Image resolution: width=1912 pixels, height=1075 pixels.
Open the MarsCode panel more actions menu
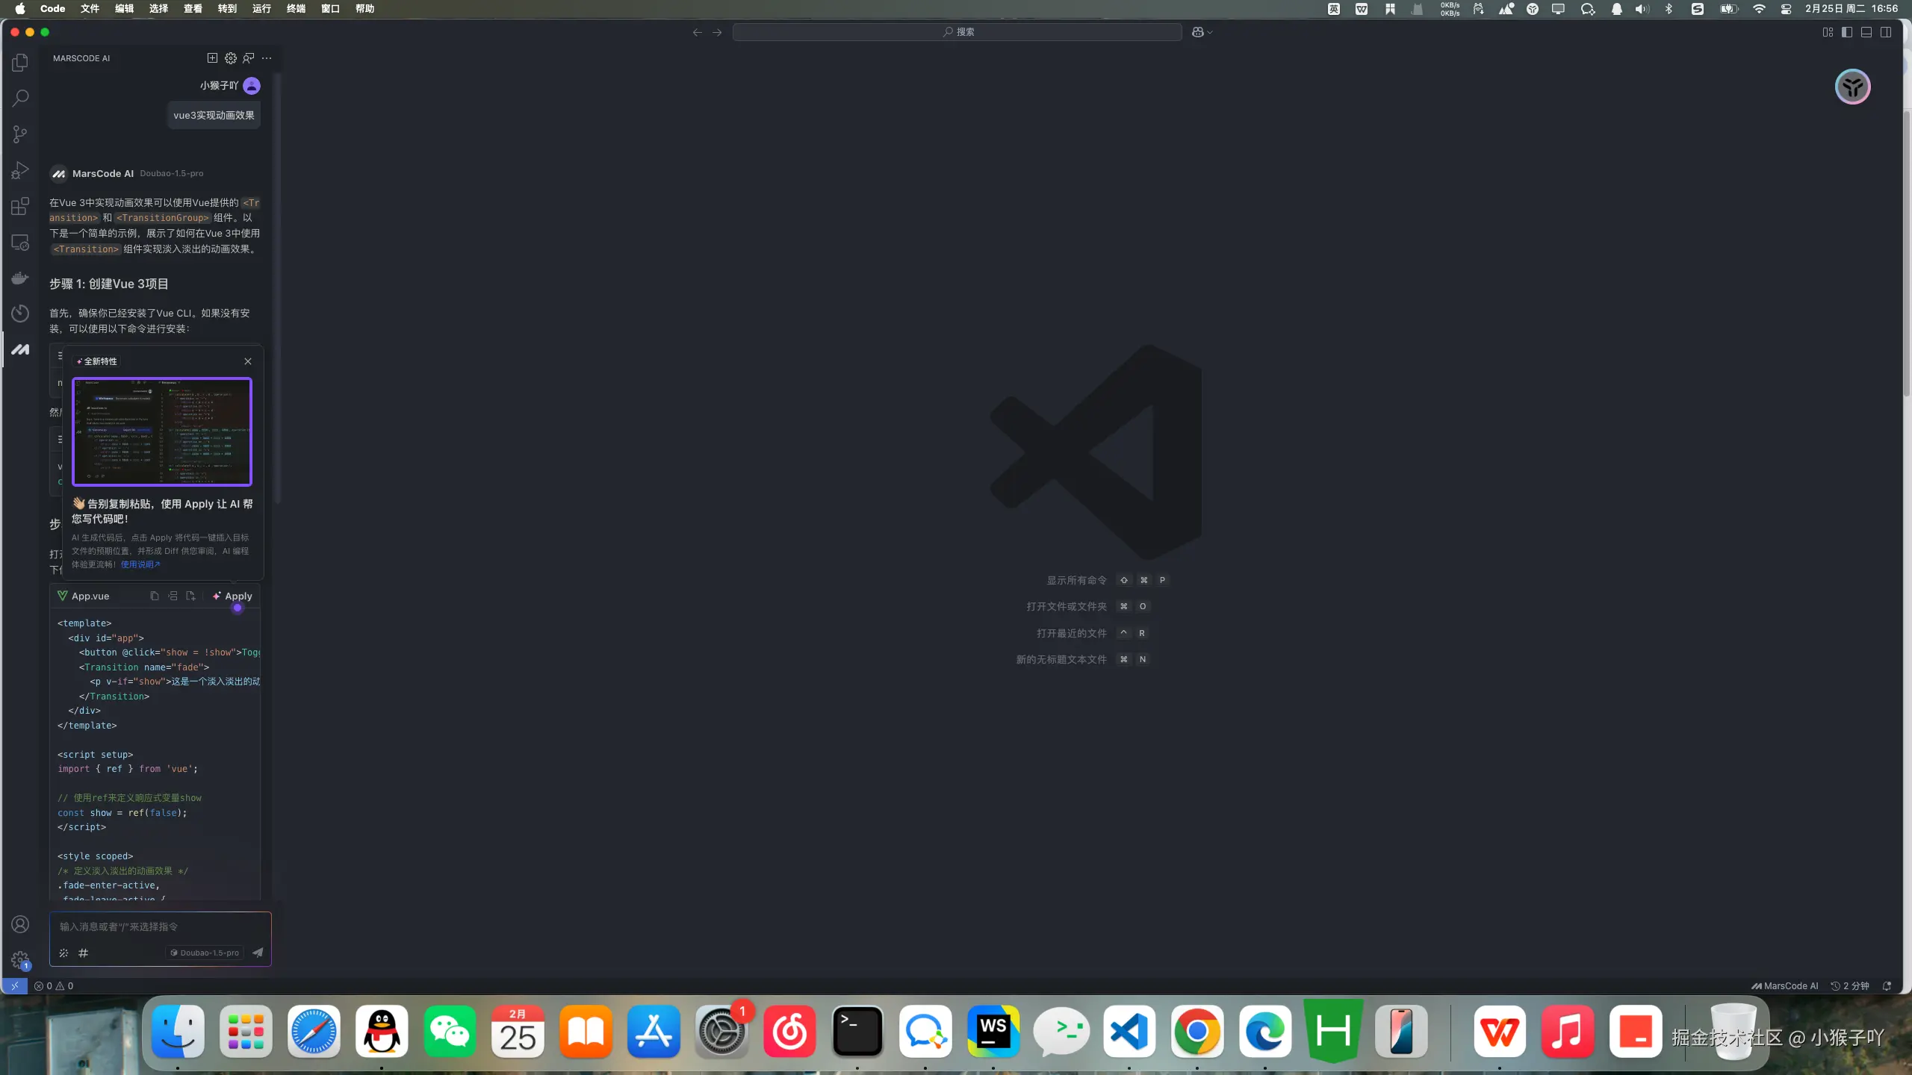point(267,58)
